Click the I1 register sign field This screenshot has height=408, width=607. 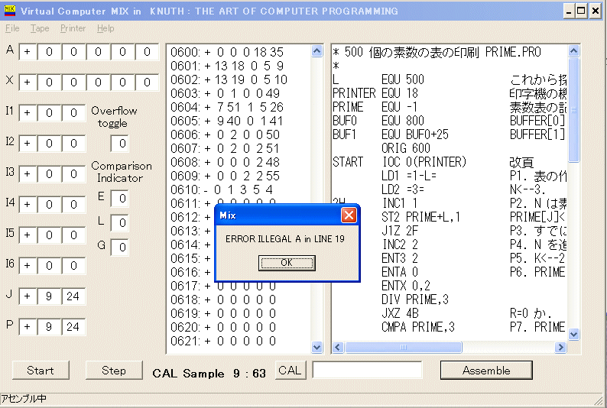click(28, 113)
